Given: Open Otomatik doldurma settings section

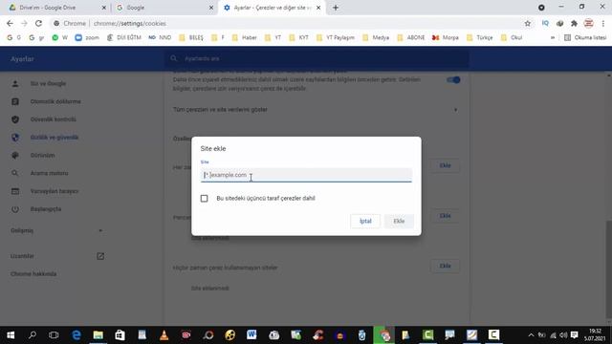Looking at the screenshot, I should [x=55, y=101].
